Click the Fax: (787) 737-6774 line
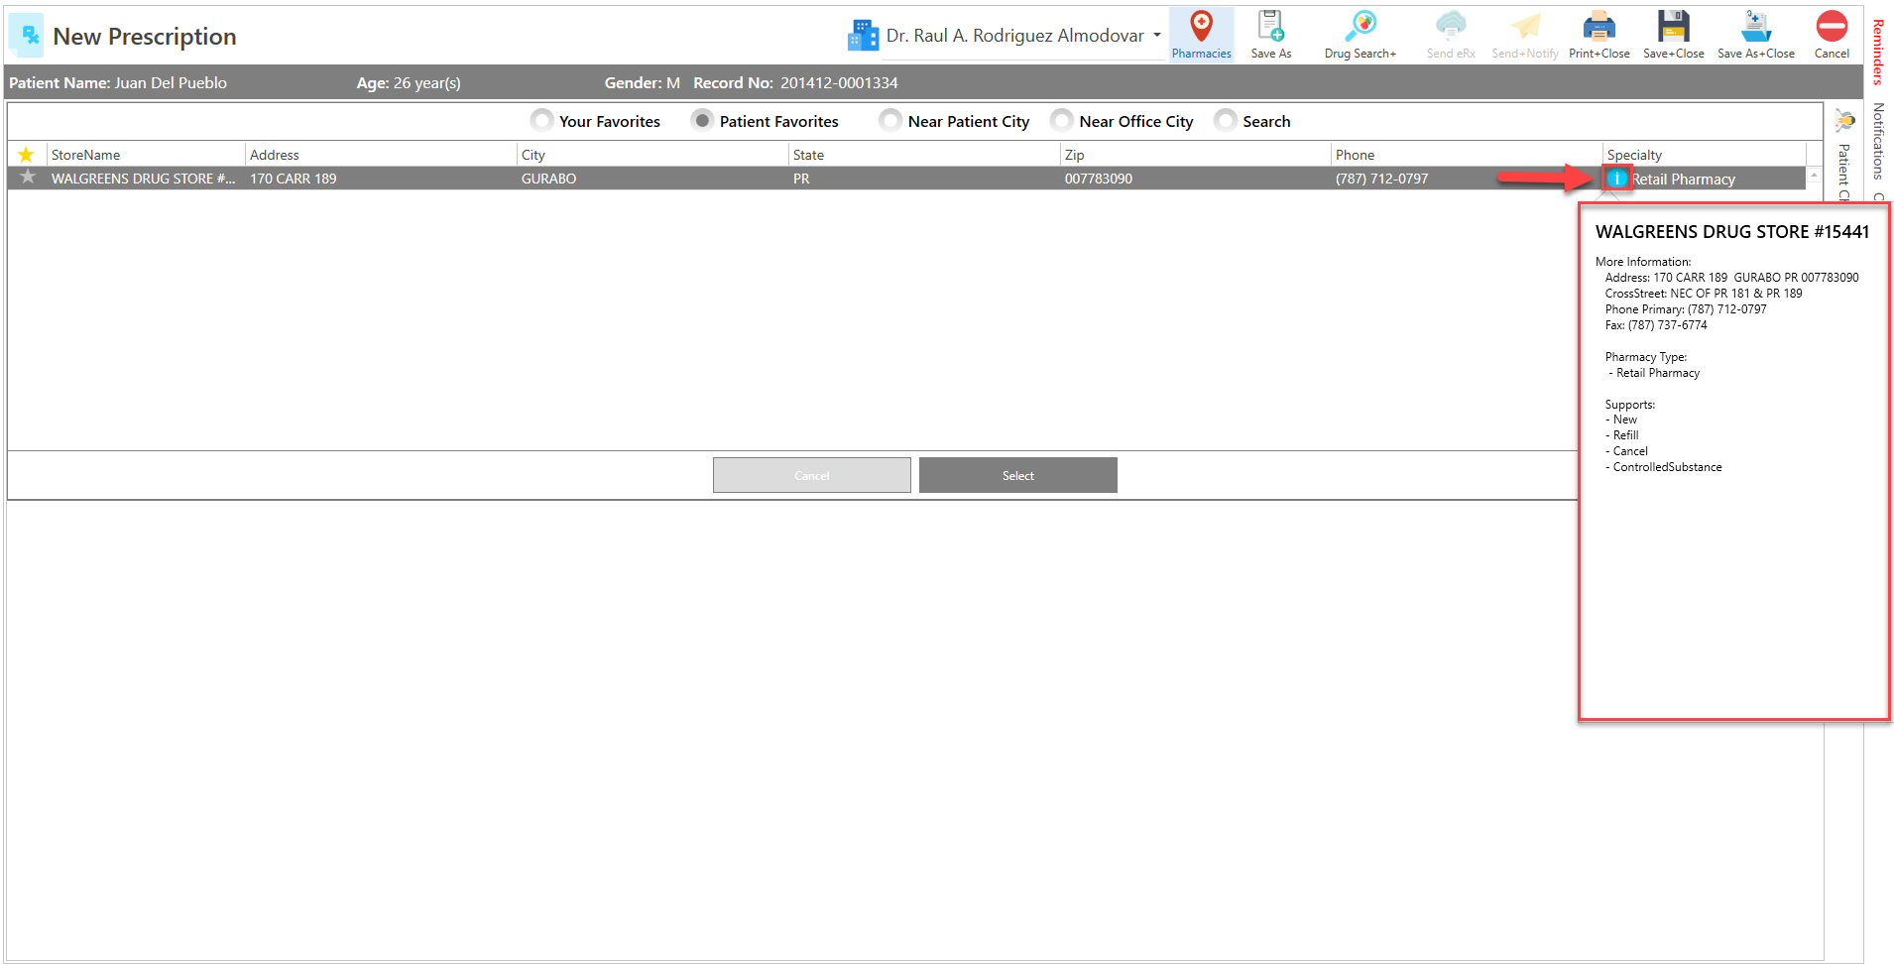 (x=1656, y=325)
